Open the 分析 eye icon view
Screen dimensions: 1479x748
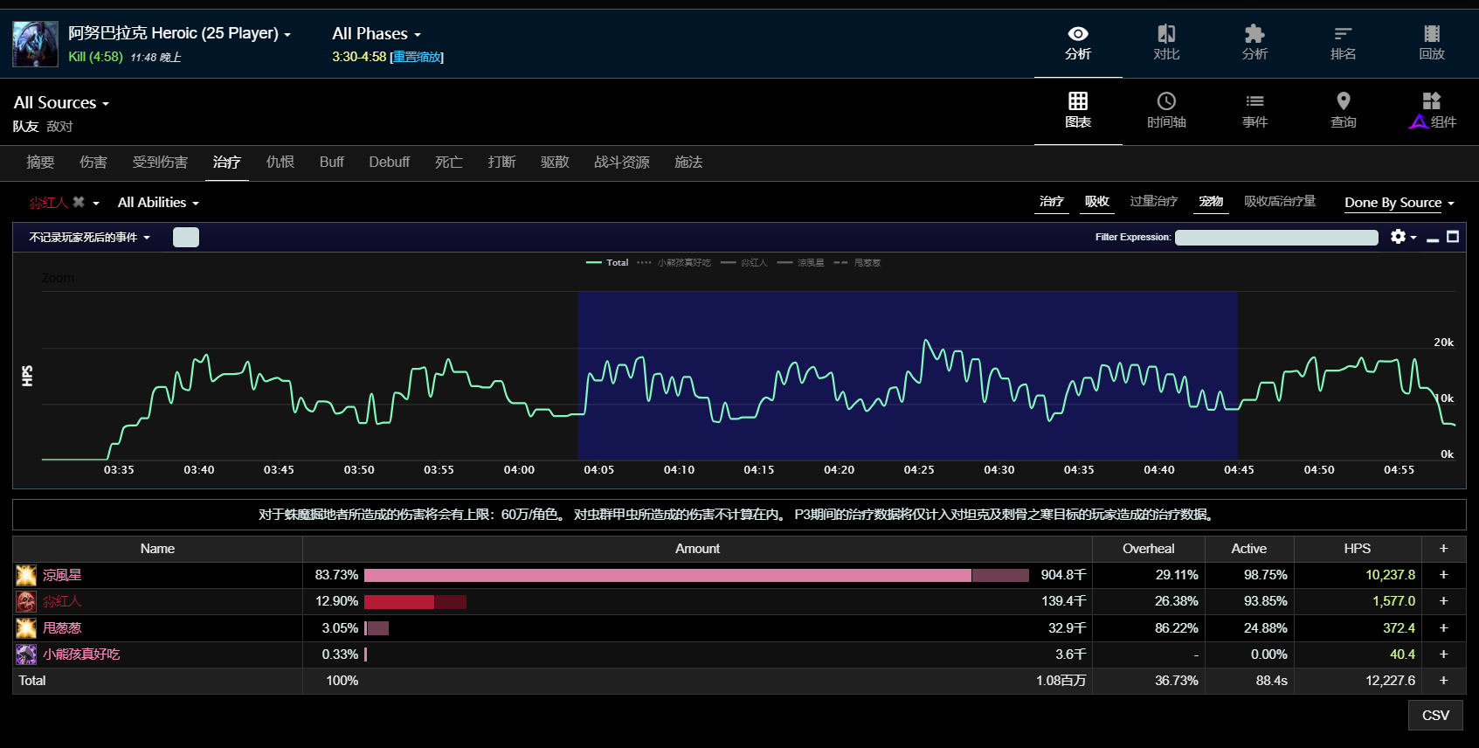[x=1078, y=43]
